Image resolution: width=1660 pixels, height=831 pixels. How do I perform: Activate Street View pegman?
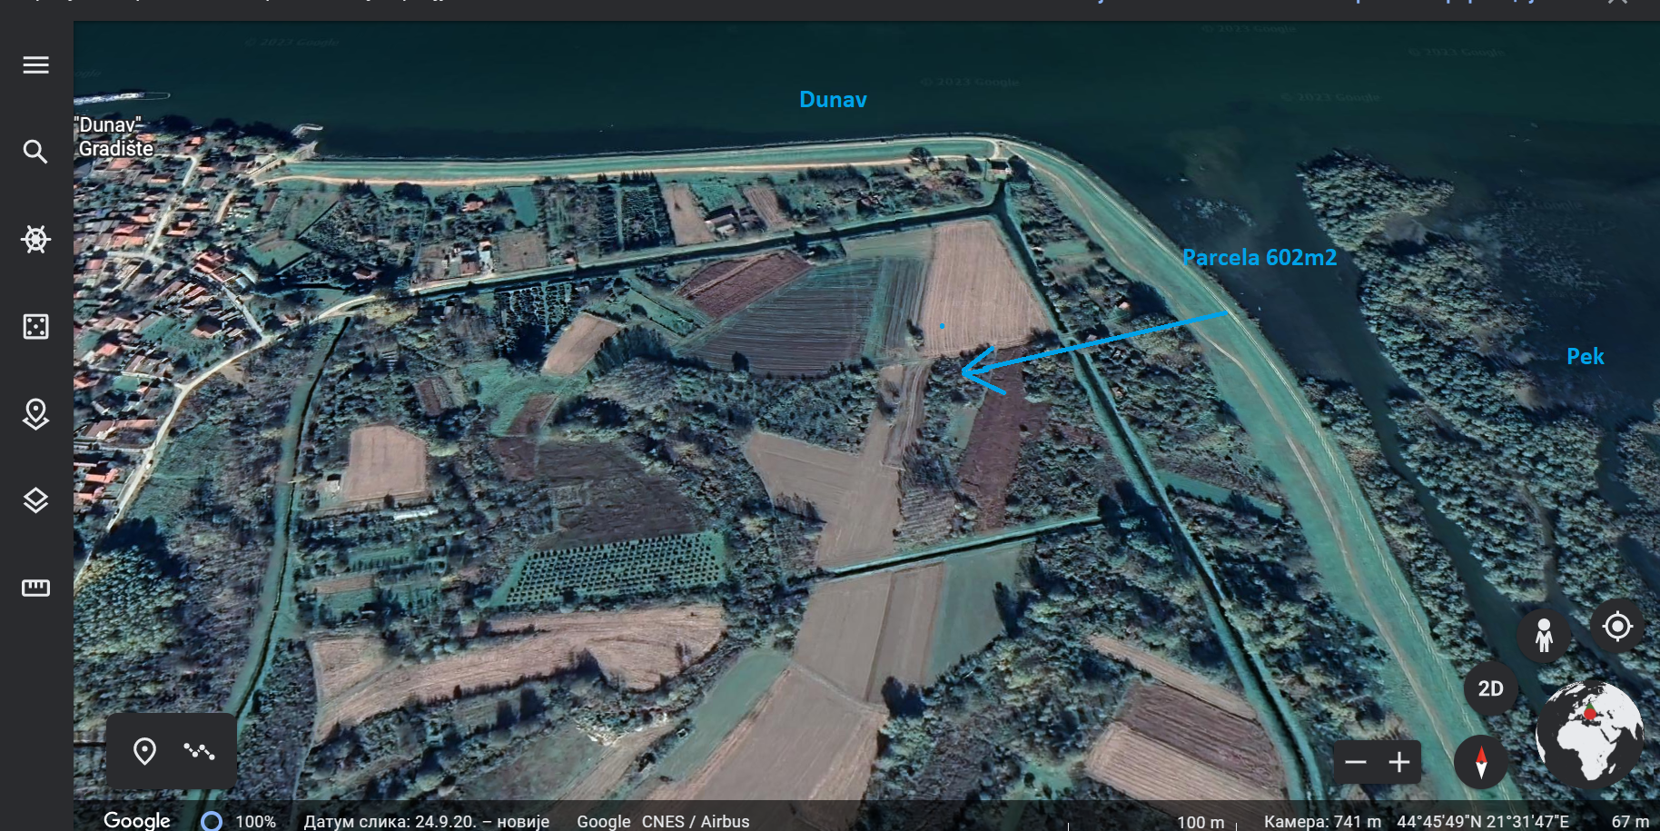tap(1543, 634)
